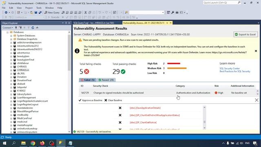261x147 pixels.
Task: Open File Explorer from the taskbar
Action: point(24,143)
